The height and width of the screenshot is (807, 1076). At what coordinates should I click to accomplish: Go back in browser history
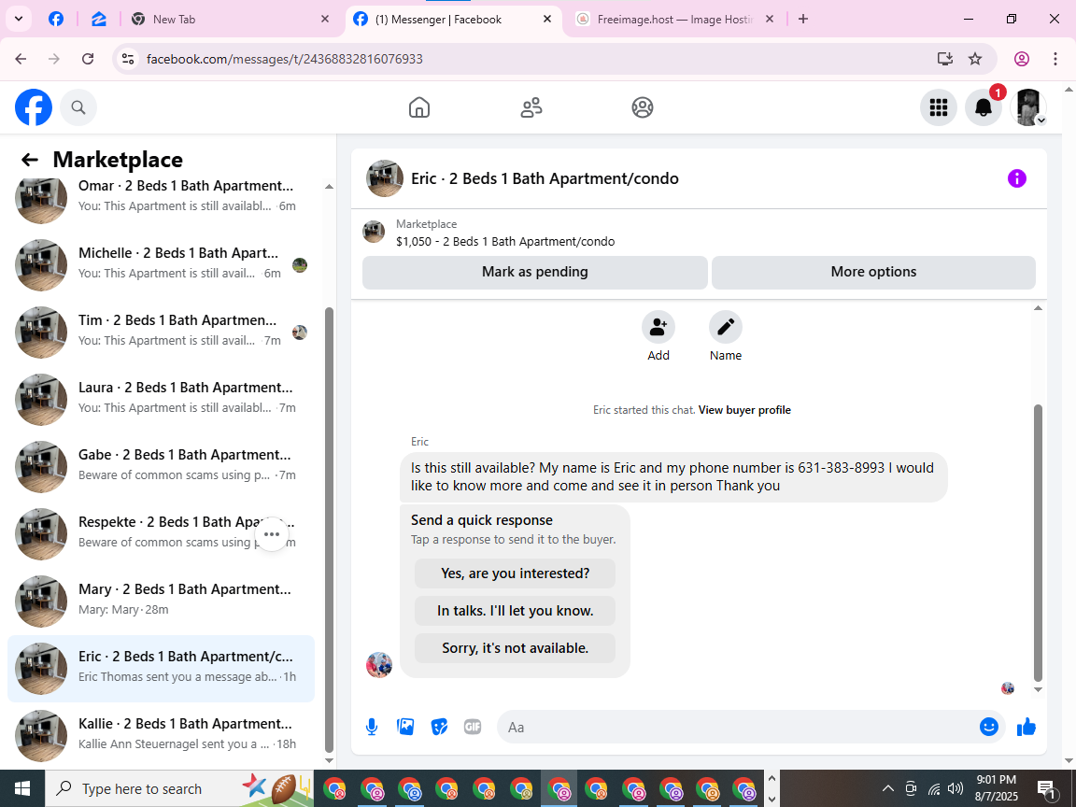21,59
